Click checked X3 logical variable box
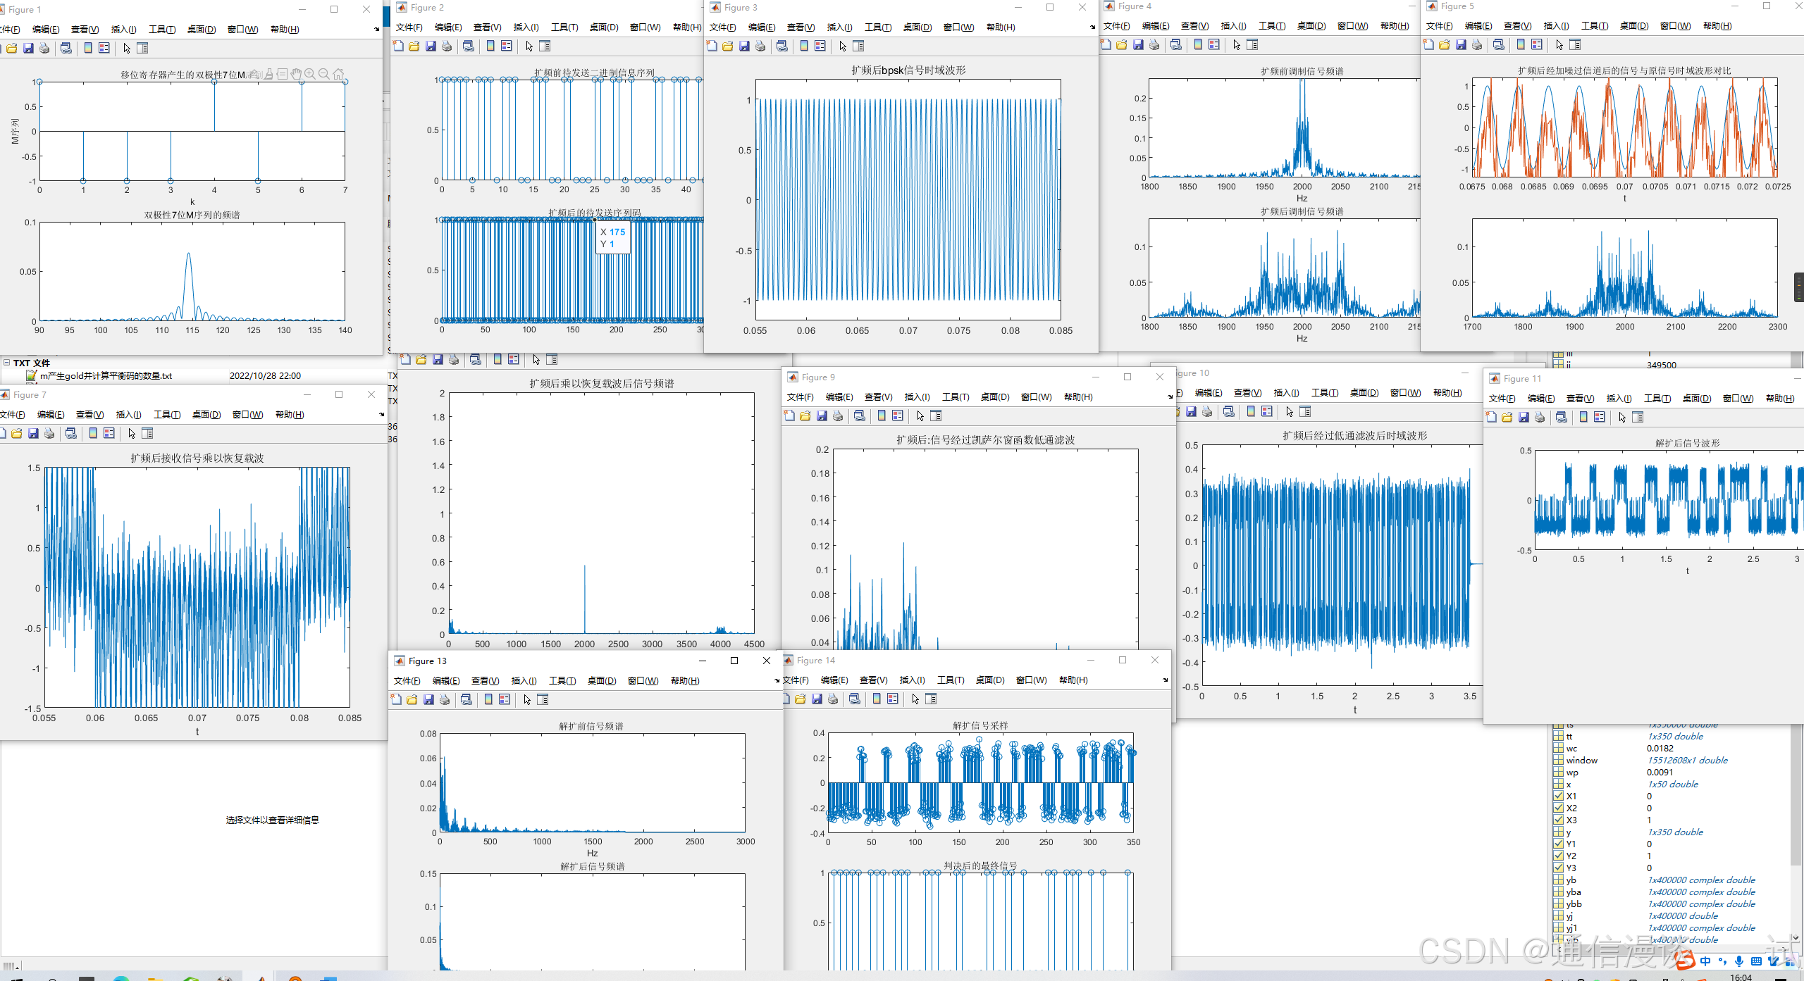 pyautogui.click(x=1558, y=820)
